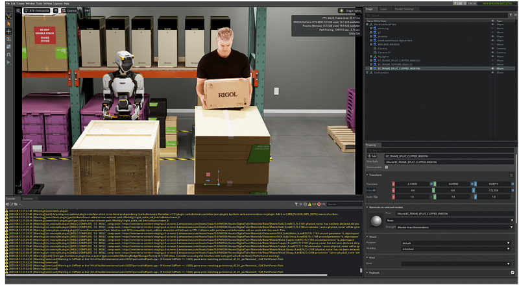Viewport: 519px width, 285px height.
Task: Start simulation with the Play button
Action: tap(9, 62)
